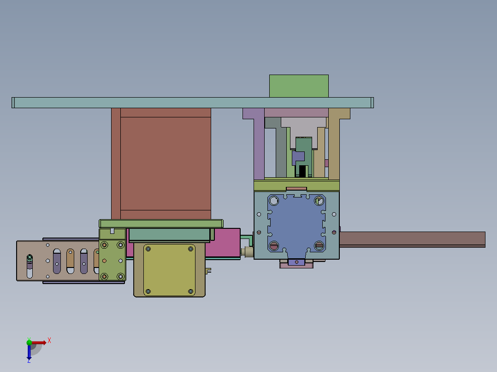Click the blue Z axis arrow of the triad
Image resolution: width=497 pixels, height=372 pixels.
click(x=29, y=352)
